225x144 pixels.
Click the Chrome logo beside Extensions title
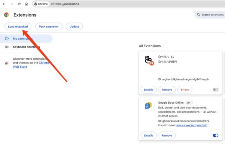(6, 15)
